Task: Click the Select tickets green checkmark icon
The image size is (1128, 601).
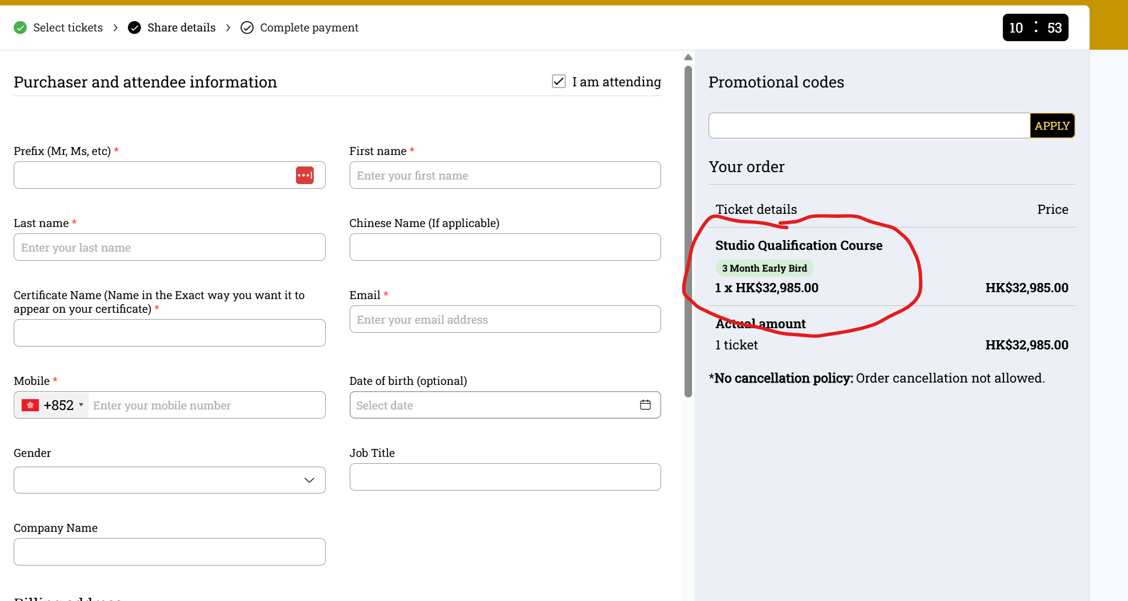Action: [x=21, y=27]
